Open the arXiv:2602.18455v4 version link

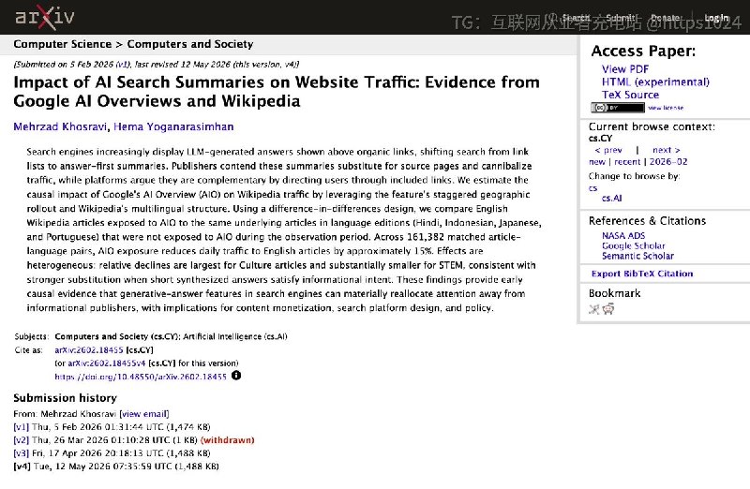coord(106,363)
